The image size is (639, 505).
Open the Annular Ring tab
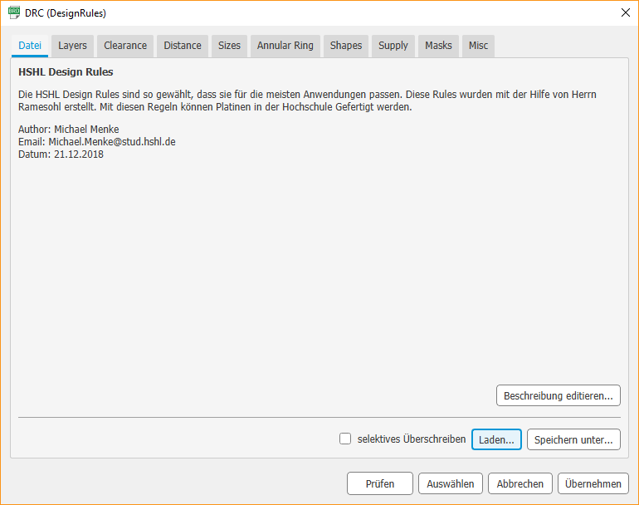click(x=285, y=46)
